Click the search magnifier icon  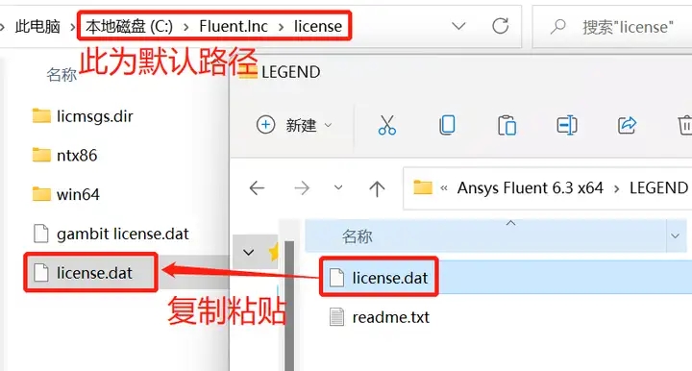pyautogui.click(x=558, y=27)
